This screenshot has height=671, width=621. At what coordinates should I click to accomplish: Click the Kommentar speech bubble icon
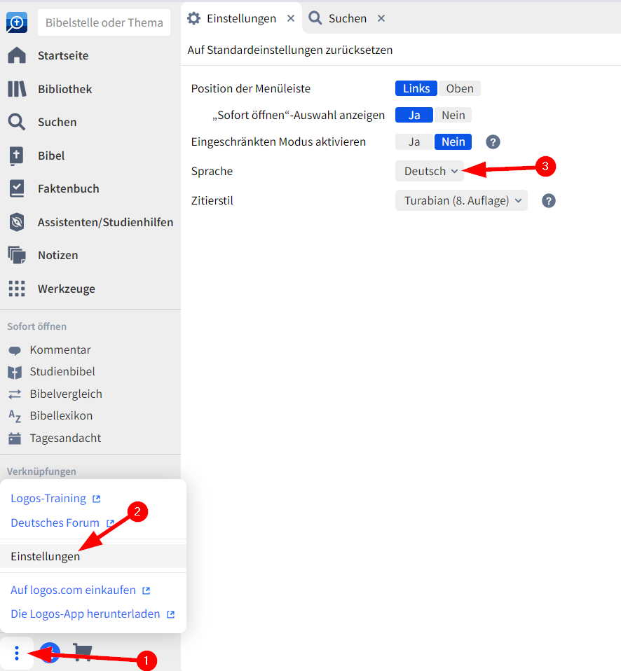coord(15,350)
